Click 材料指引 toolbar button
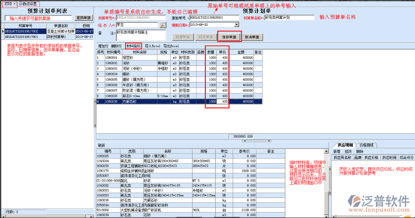This screenshot has width=415, height=218. (x=133, y=46)
